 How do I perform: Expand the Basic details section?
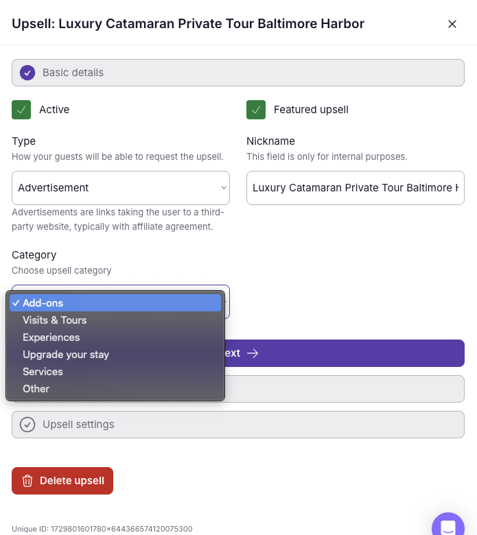click(x=238, y=73)
